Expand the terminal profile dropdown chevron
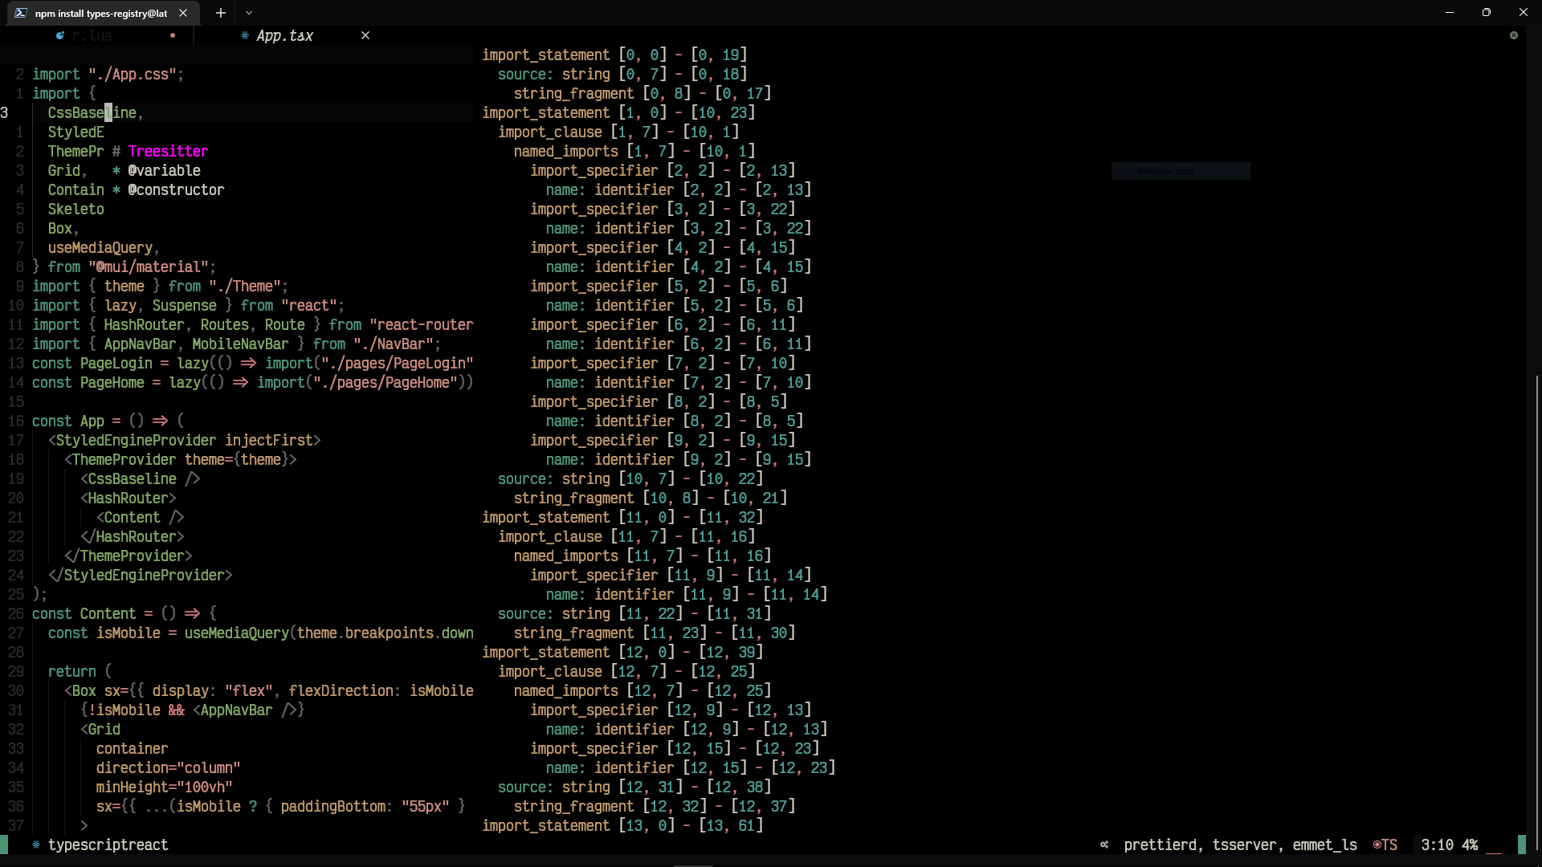Viewport: 1542px width, 867px height. tap(249, 13)
